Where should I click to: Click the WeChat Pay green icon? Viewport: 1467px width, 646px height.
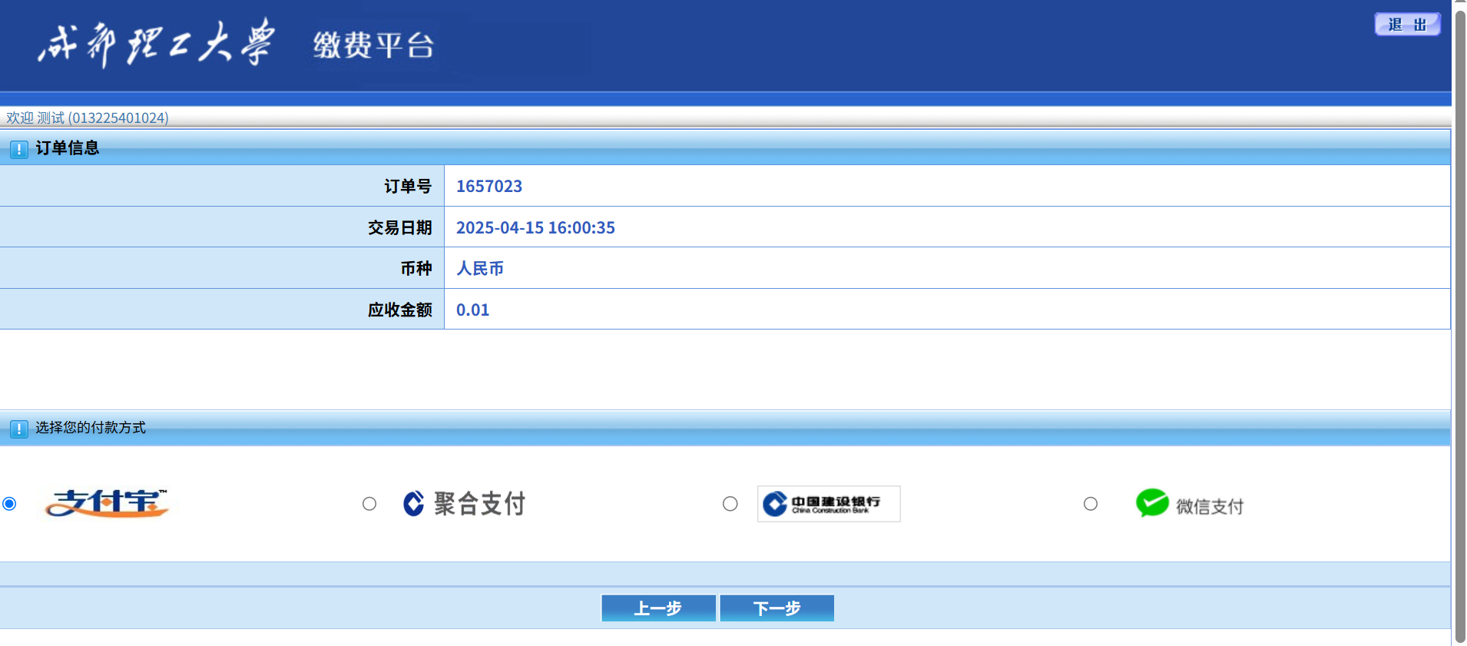1152,504
